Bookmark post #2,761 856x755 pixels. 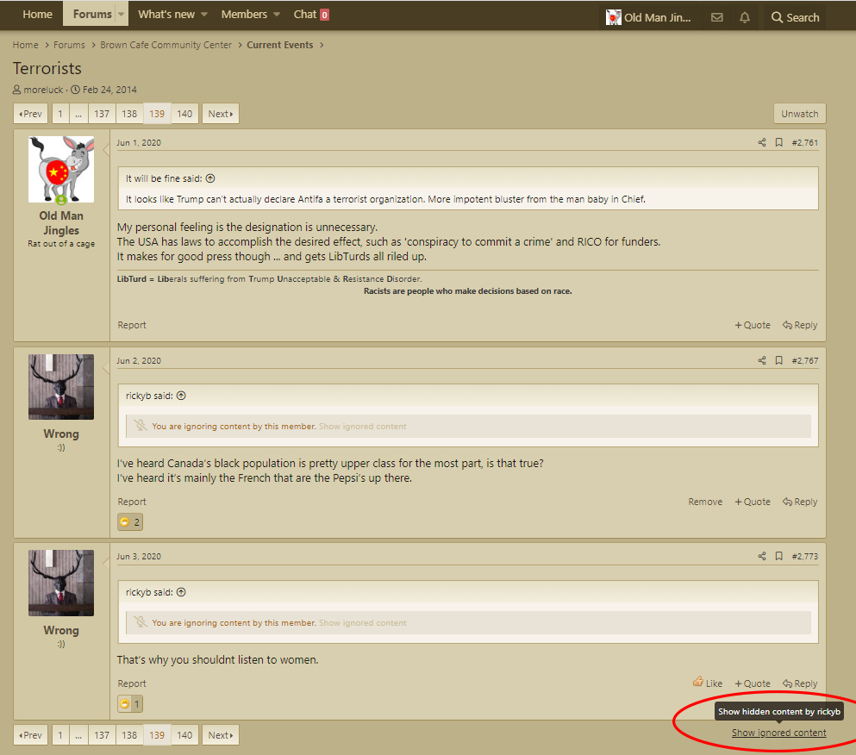pos(779,142)
